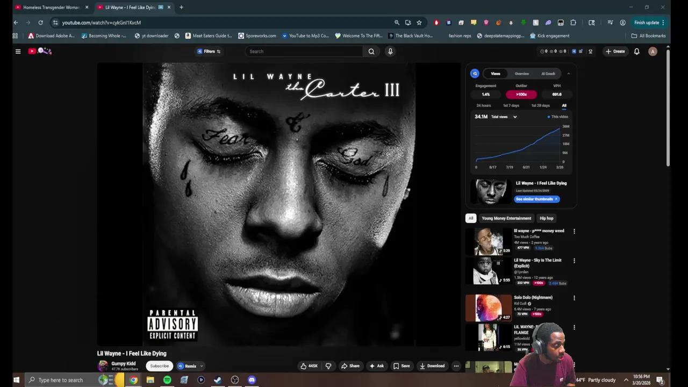Toggle the This video legend item
The image size is (688, 387).
click(x=558, y=117)
